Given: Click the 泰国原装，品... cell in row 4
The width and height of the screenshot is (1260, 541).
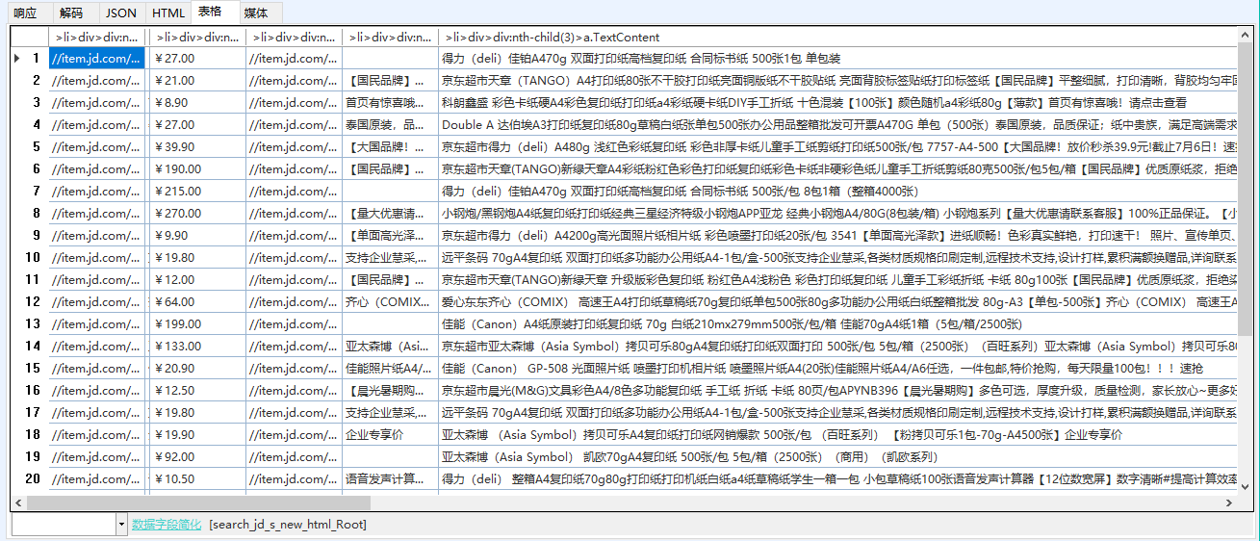Looking at the screenshot, I should 389,125.
